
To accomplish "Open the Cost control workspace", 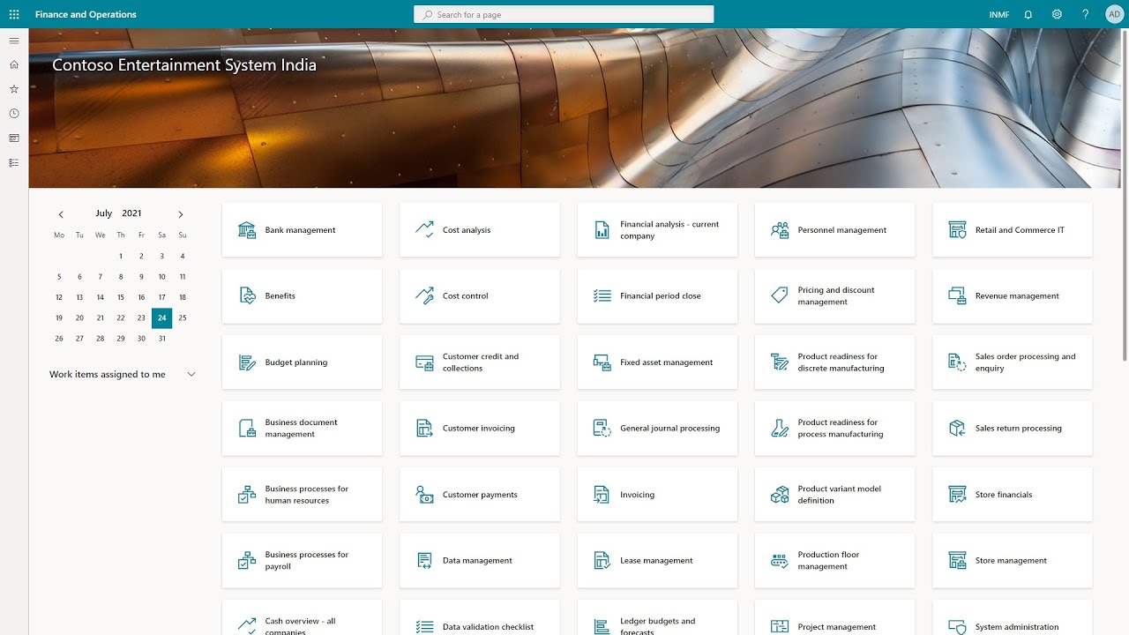I will 480,296.
